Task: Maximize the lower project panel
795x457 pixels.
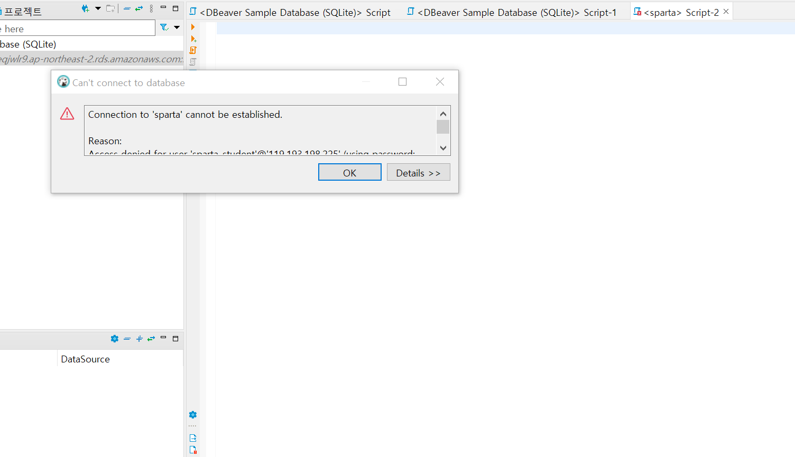Action: pos(175,339)
